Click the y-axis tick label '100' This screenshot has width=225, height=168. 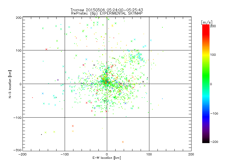tap(19, 50)
